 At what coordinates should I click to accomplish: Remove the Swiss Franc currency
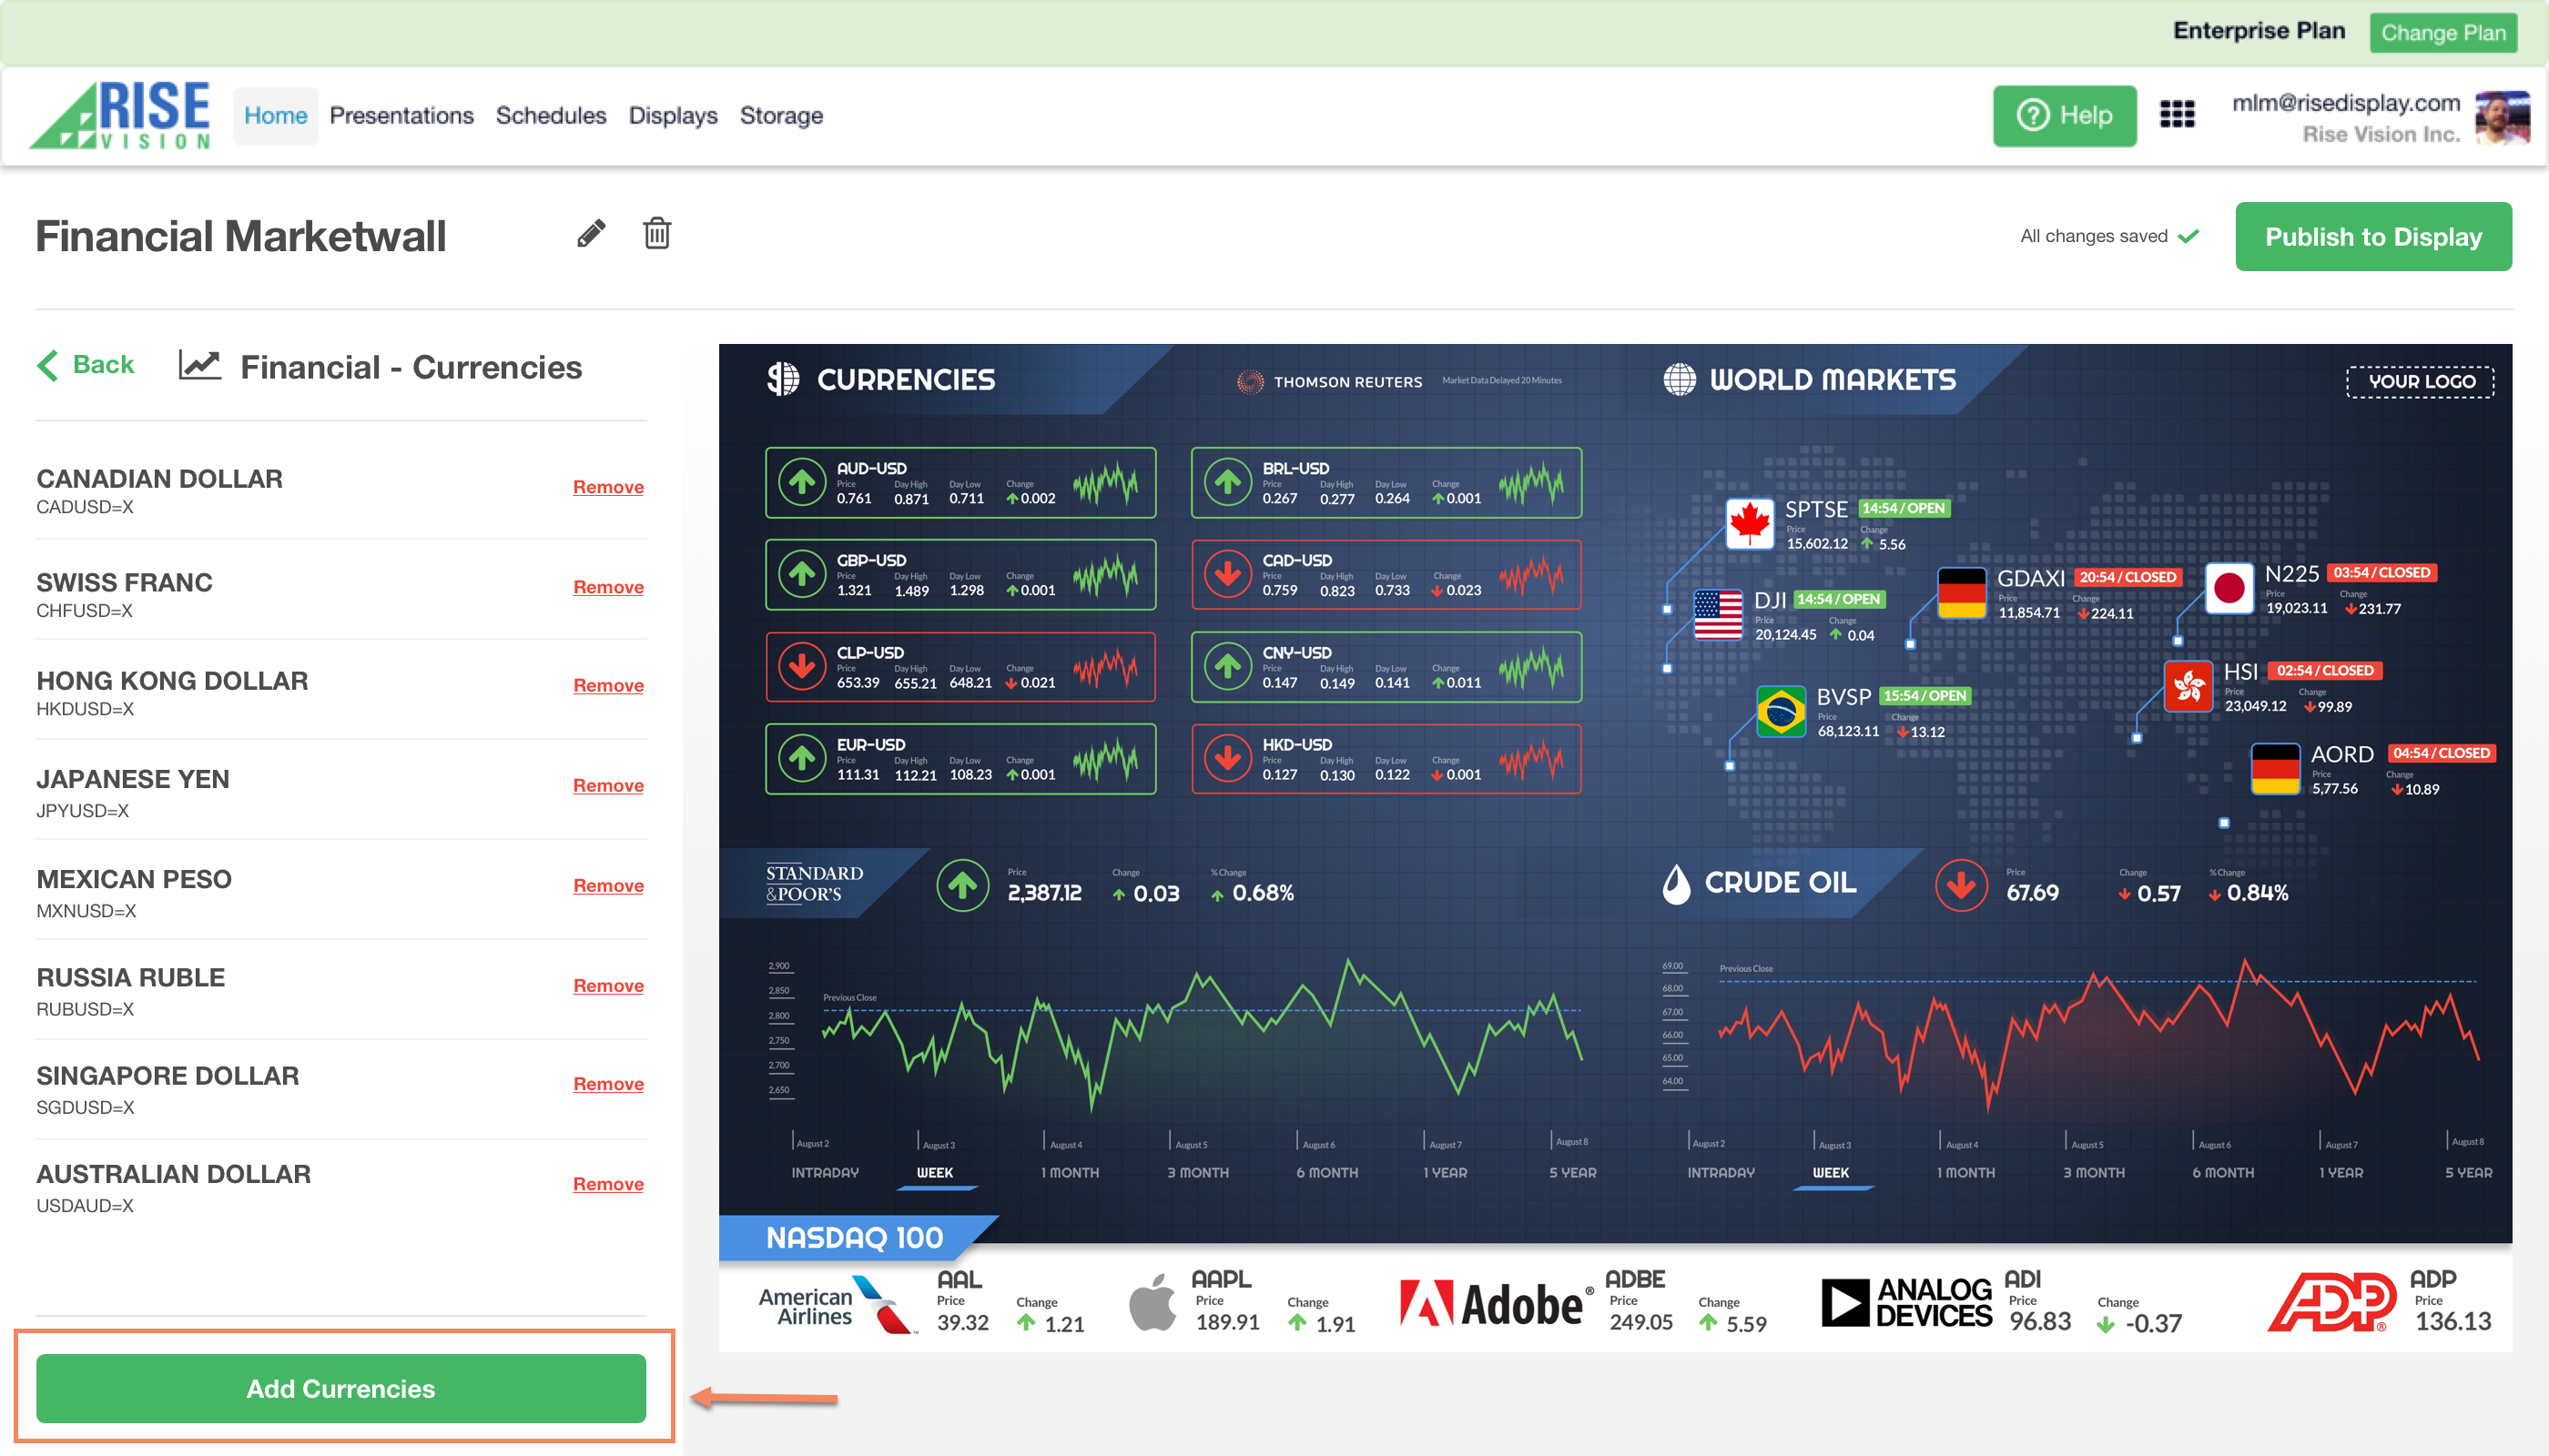(x=607, y=587)
